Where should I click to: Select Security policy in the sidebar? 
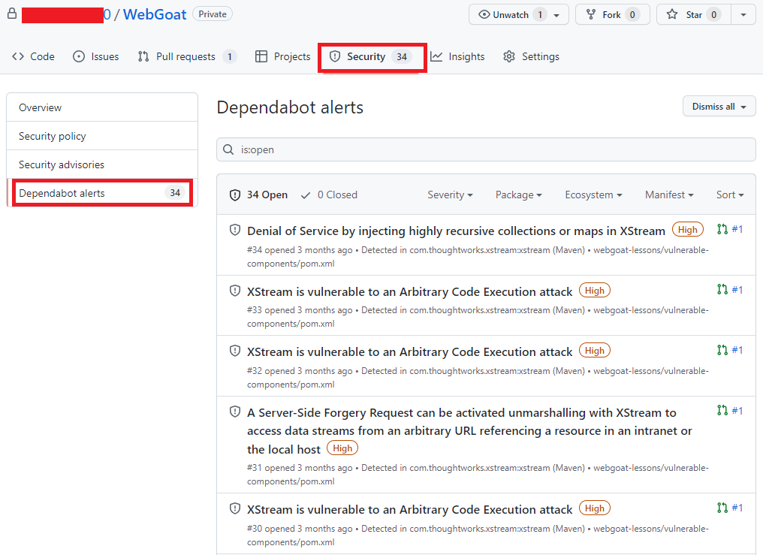point(102,136)
